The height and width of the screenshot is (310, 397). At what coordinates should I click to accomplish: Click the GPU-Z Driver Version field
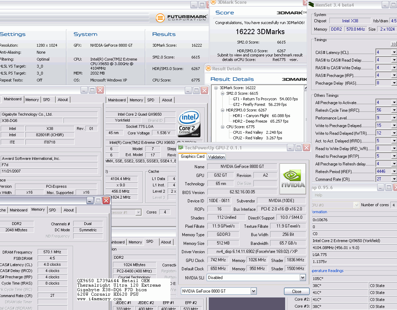[x=257, y=251]
